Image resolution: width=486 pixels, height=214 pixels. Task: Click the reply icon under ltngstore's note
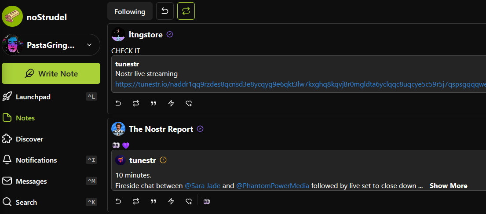(118, 103)
